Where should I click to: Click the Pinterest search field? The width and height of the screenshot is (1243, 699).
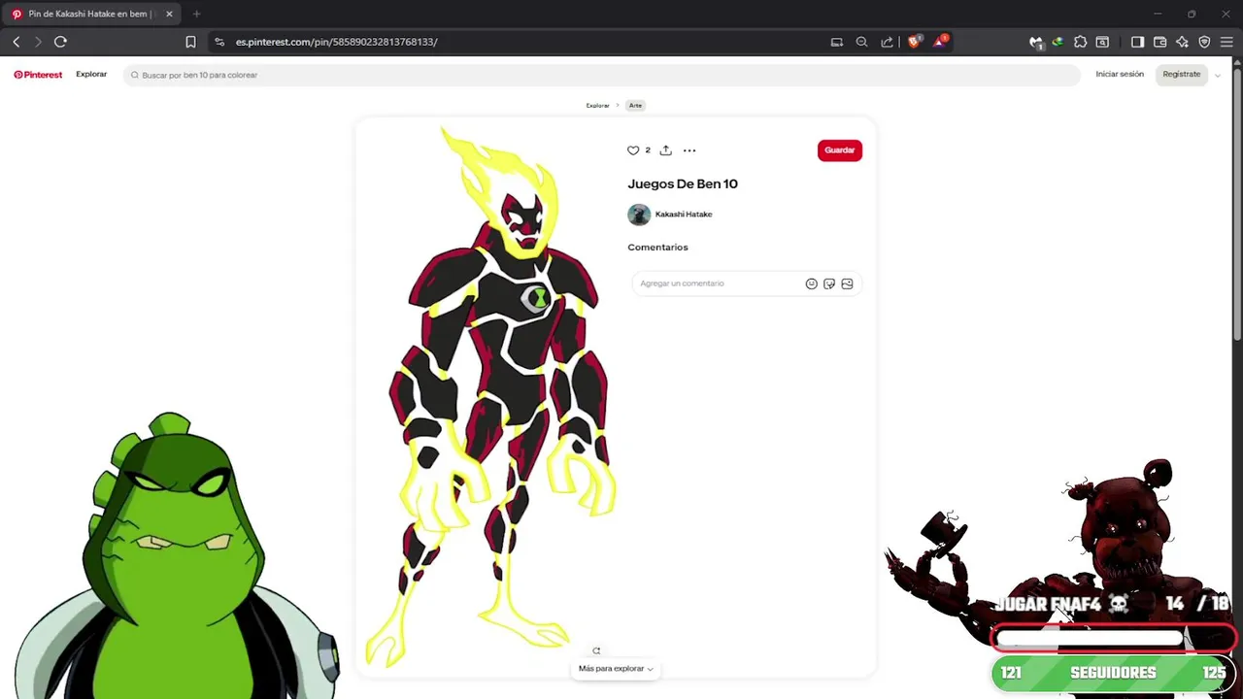click(x=601, y=75)
